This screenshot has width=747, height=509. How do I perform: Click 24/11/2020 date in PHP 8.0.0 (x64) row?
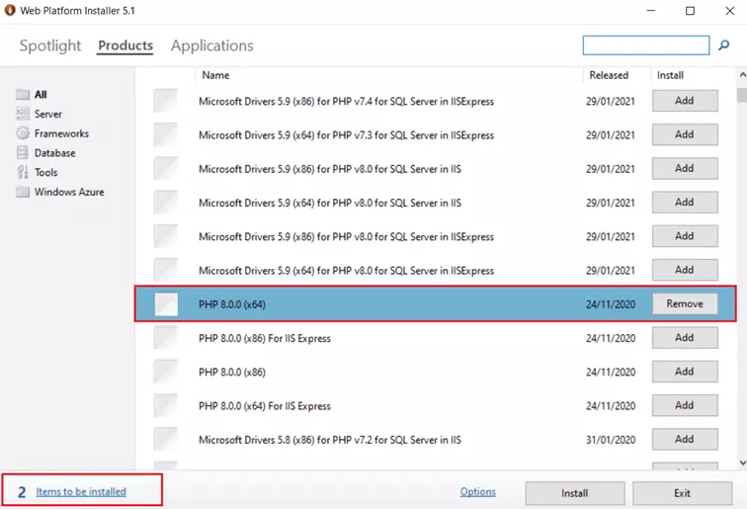pos(611,304)
